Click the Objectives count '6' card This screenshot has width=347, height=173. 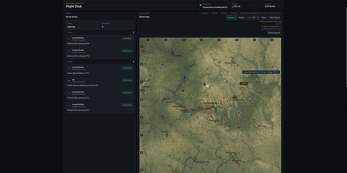point(117,25)
